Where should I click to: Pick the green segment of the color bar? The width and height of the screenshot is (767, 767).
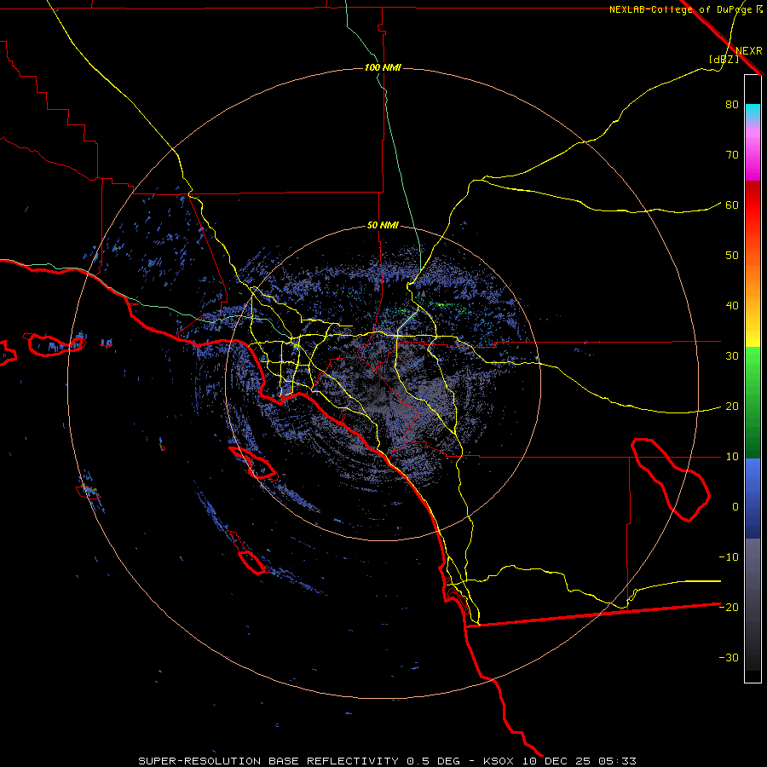pos(753,402)
